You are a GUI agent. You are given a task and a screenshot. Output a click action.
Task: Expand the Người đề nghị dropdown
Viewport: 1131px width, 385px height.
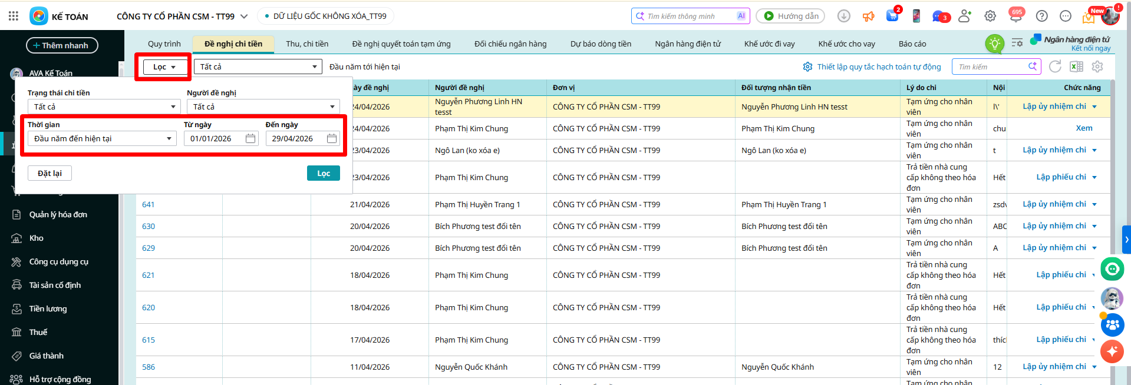tap(263, 107)
